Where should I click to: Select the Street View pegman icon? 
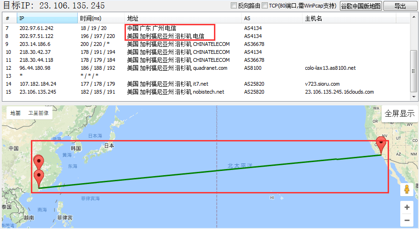tap(406, 190)
